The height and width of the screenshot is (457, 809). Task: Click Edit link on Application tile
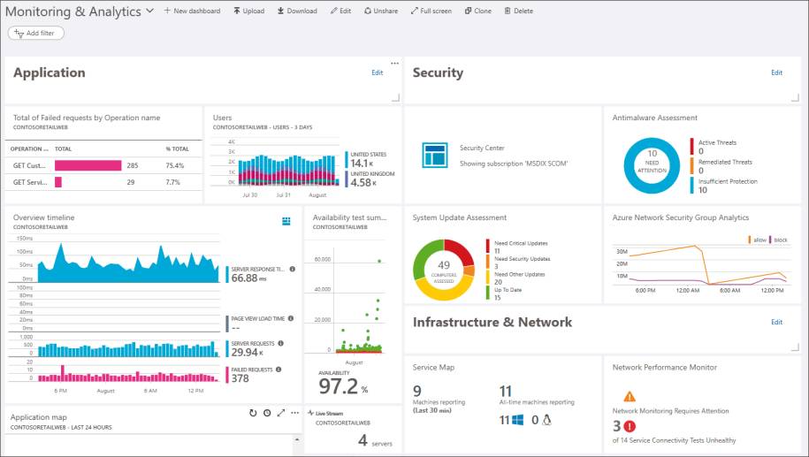click(x=378, y=72)
